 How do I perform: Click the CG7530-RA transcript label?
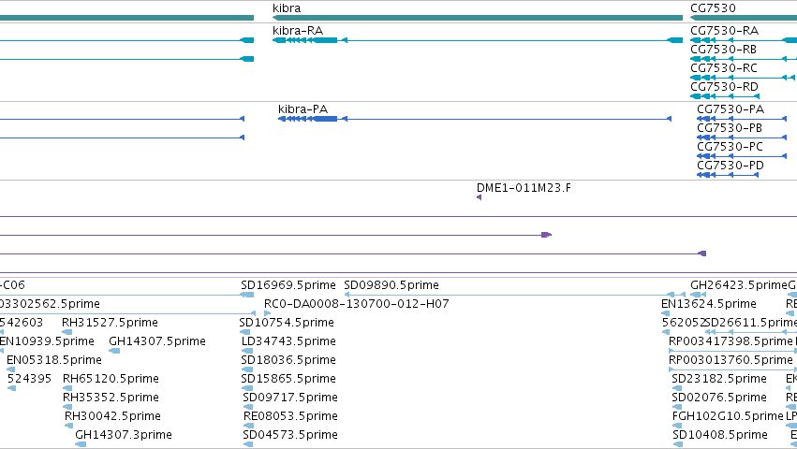(x=724, y=31)
